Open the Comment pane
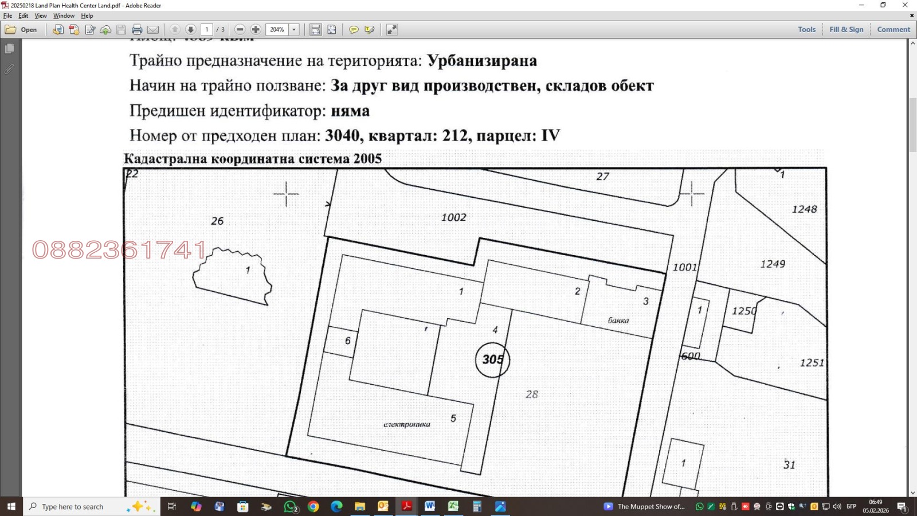917x516 pixels. coord(893,30)
